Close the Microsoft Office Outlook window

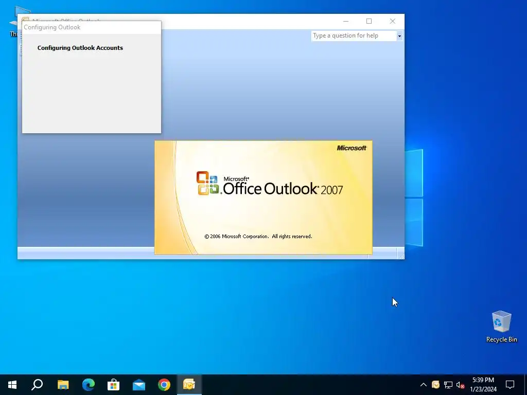coord(393,21)
